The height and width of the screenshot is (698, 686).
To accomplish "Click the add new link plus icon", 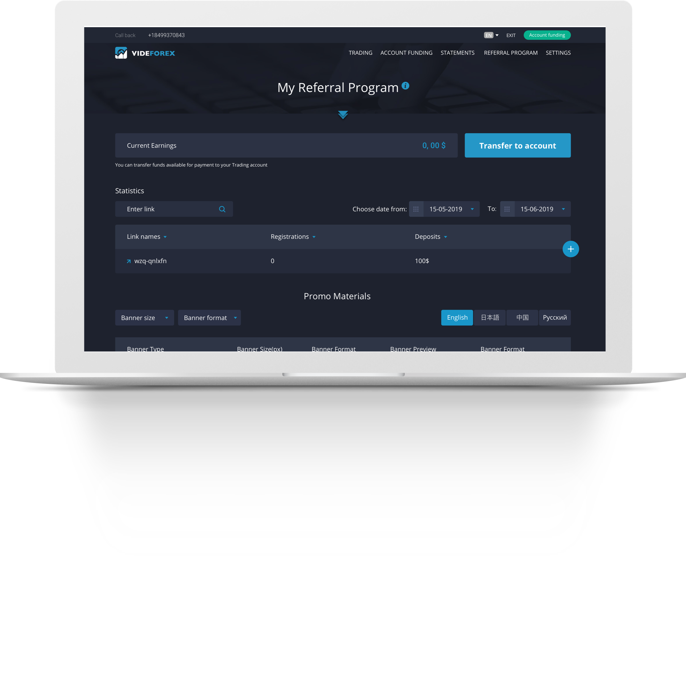I will point(570,249).
